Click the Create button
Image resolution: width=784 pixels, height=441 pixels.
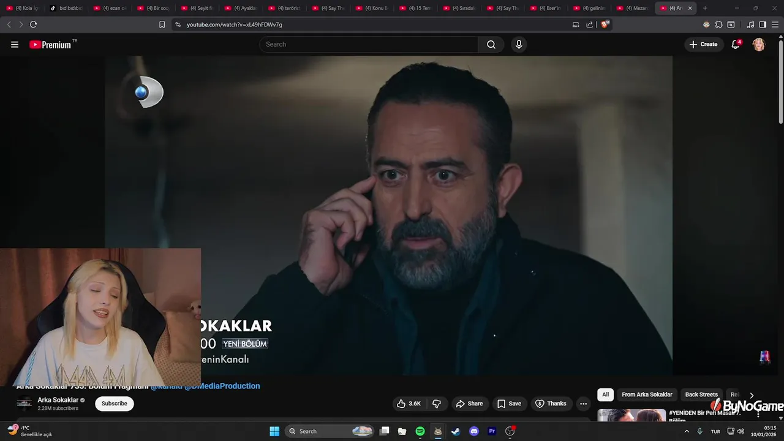coord(704,44)
